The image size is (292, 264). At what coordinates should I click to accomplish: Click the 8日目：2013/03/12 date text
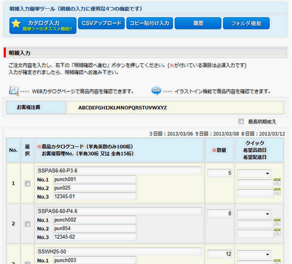(263, 134)
